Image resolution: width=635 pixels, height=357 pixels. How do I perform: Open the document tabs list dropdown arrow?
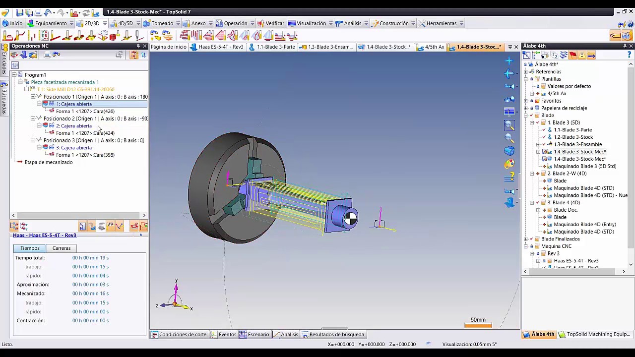click(x=509, y=47)
